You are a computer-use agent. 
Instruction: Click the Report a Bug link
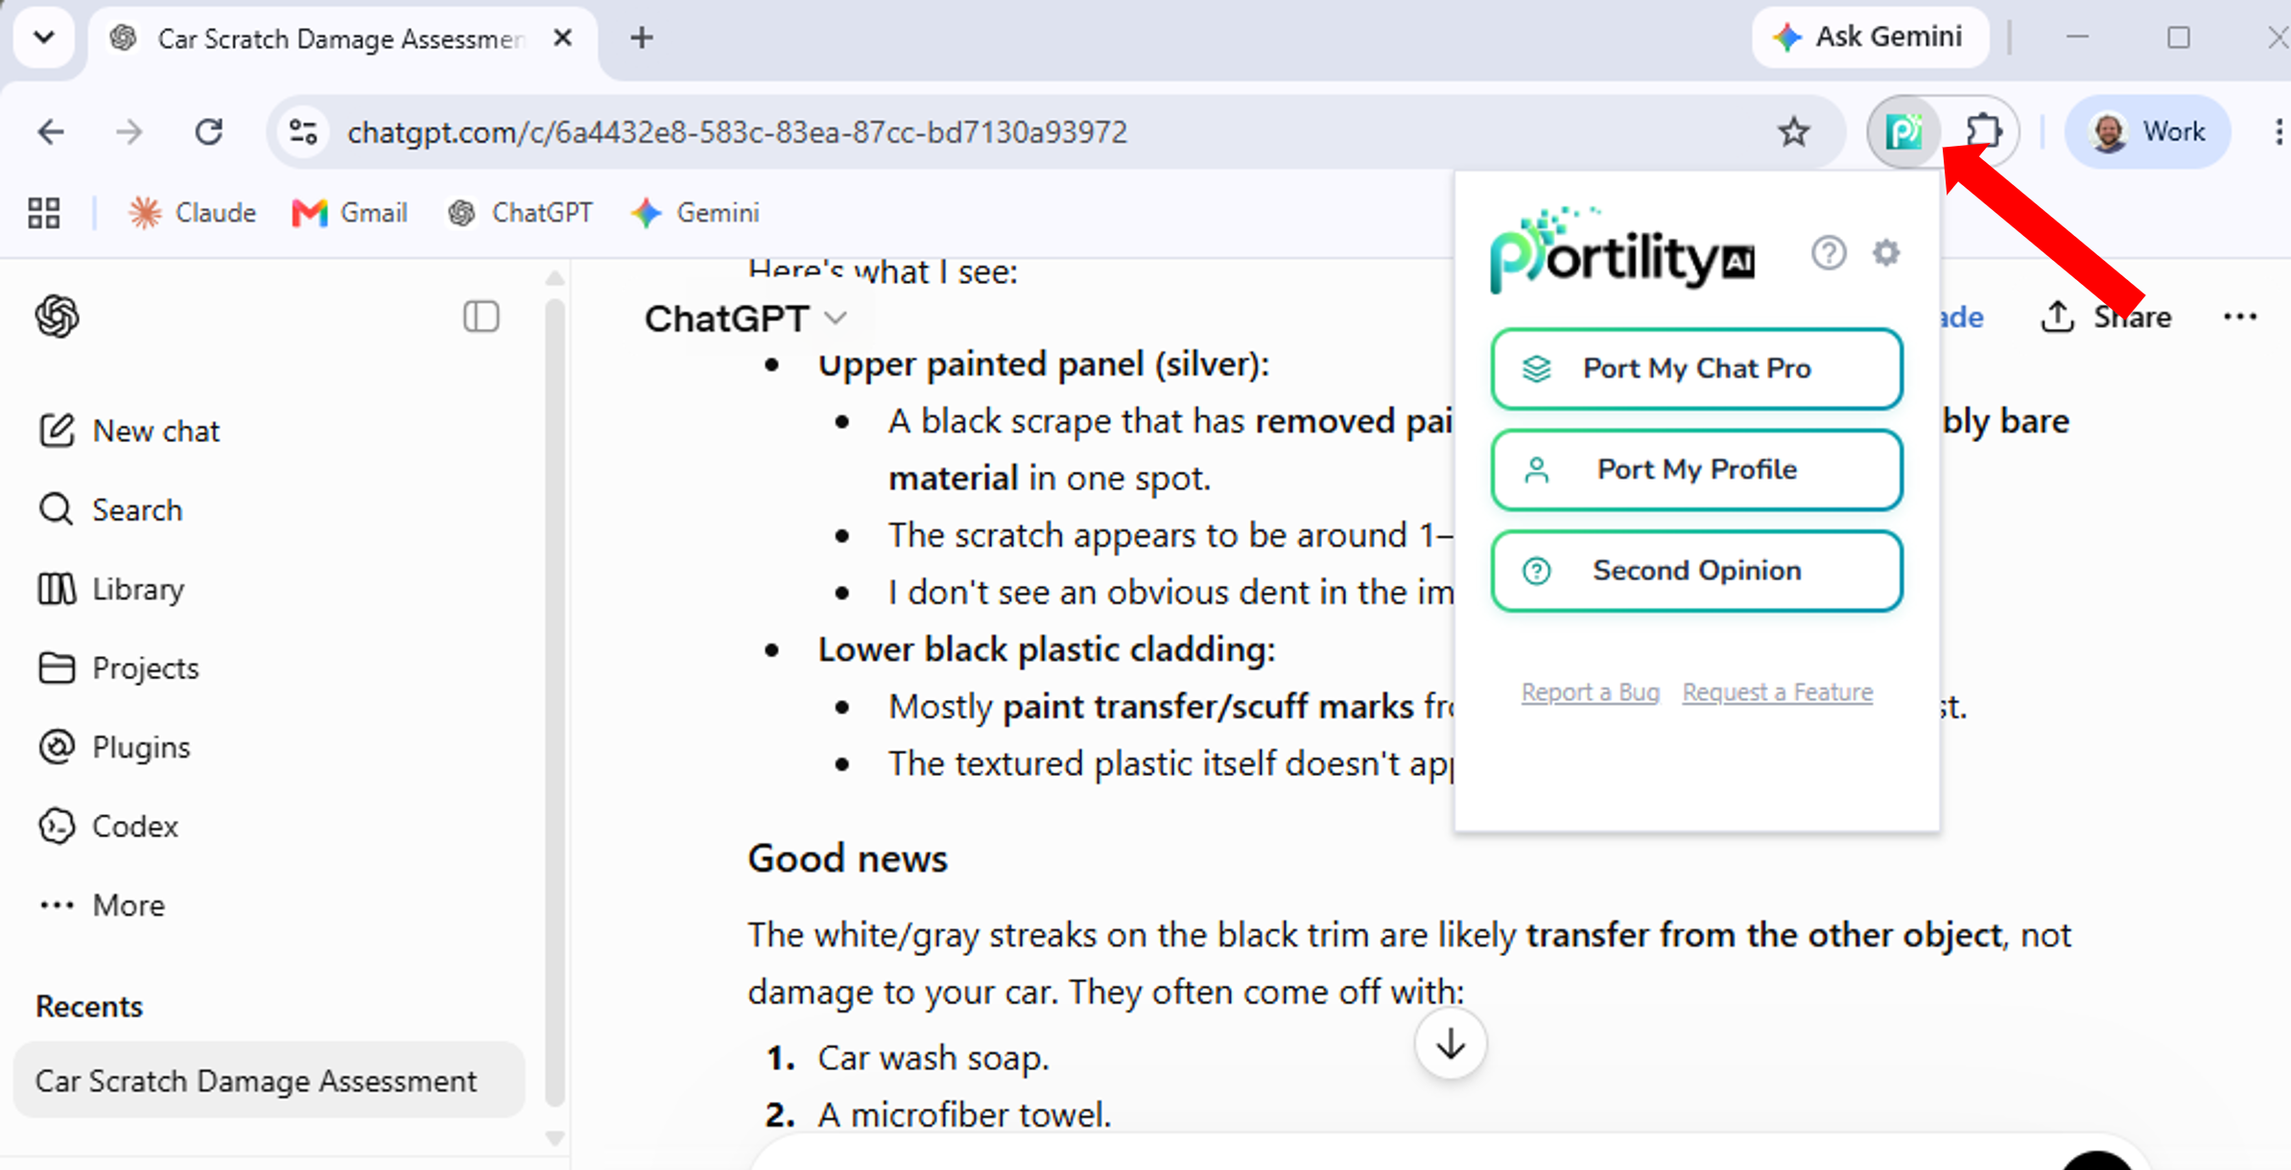point(1590,691)
